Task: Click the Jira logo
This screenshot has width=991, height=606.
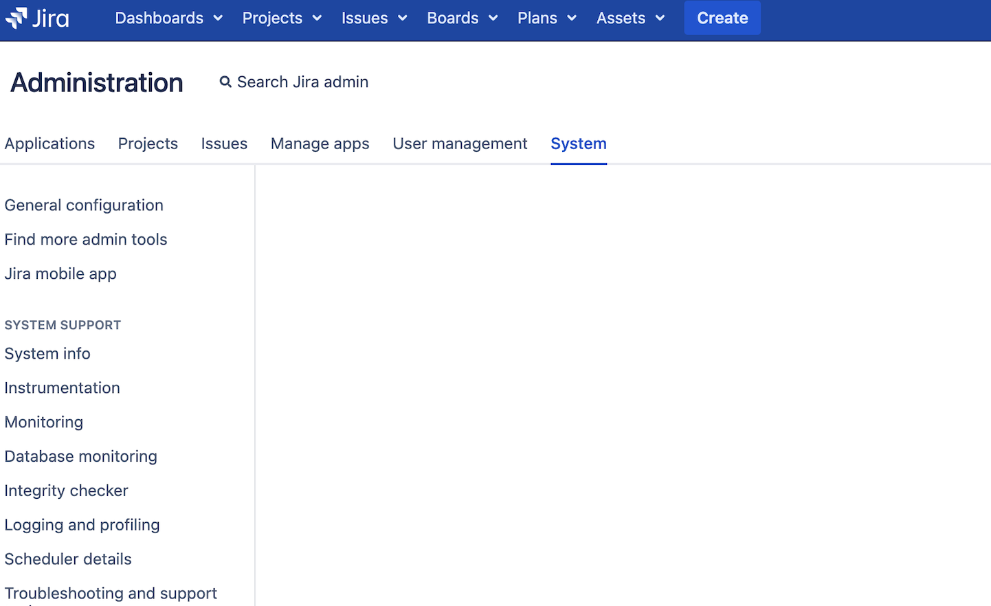Action: 38,18
